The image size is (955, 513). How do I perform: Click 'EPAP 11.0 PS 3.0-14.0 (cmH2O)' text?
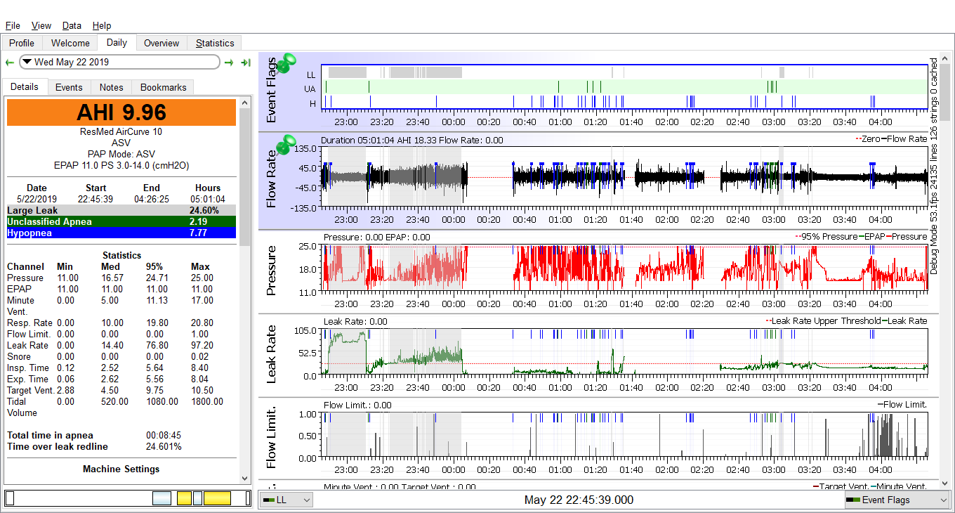[121, 165]
